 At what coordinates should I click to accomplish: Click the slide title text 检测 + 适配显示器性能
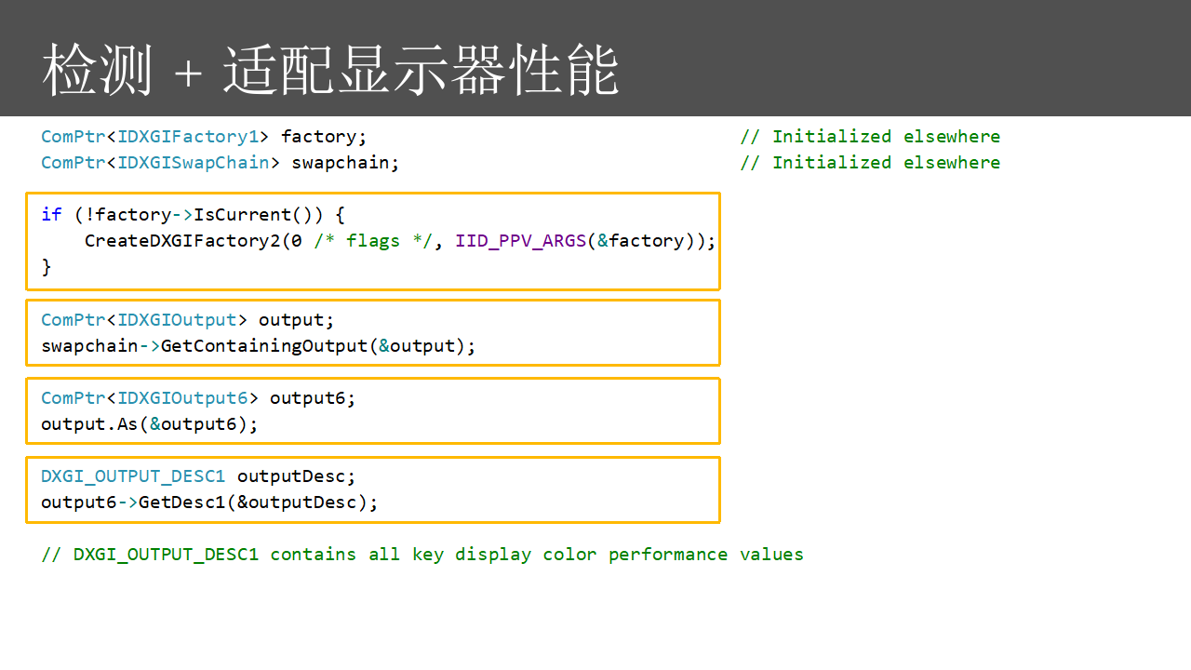click(x=330, y=70)
